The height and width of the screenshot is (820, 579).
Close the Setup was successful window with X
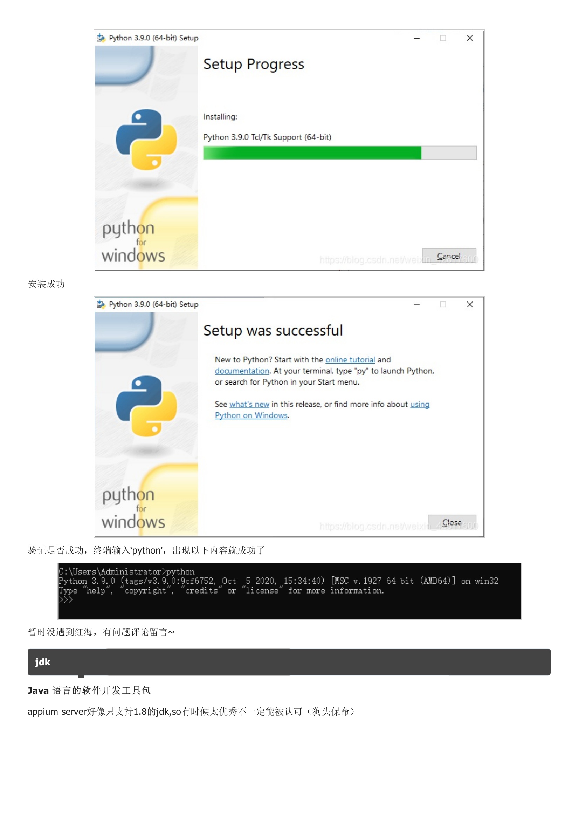point(470,304)
